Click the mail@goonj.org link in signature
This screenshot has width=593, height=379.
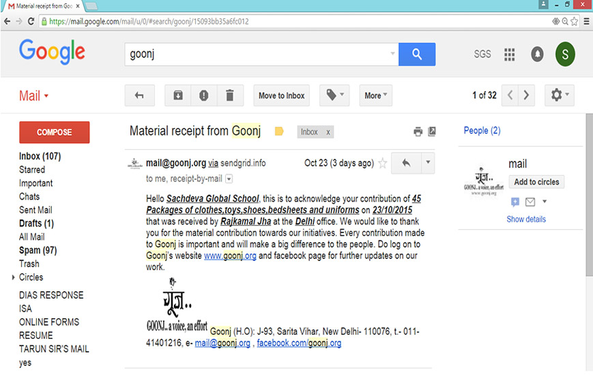222,343
